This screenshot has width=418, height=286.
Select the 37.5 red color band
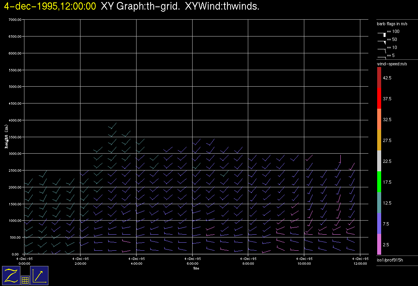point(379,98)
